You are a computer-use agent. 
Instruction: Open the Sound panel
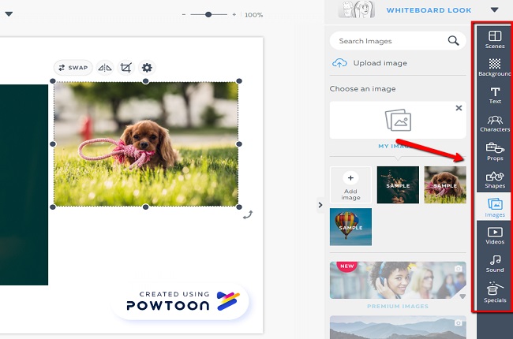495,263
